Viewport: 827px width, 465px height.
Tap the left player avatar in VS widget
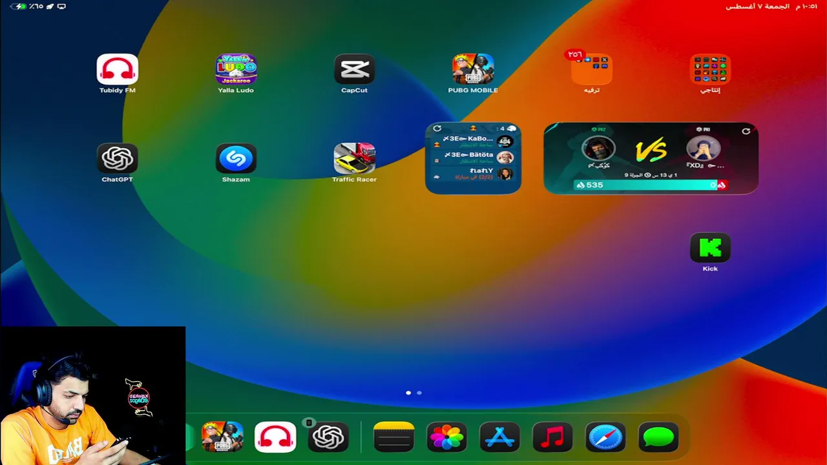(x=599, y=149)
